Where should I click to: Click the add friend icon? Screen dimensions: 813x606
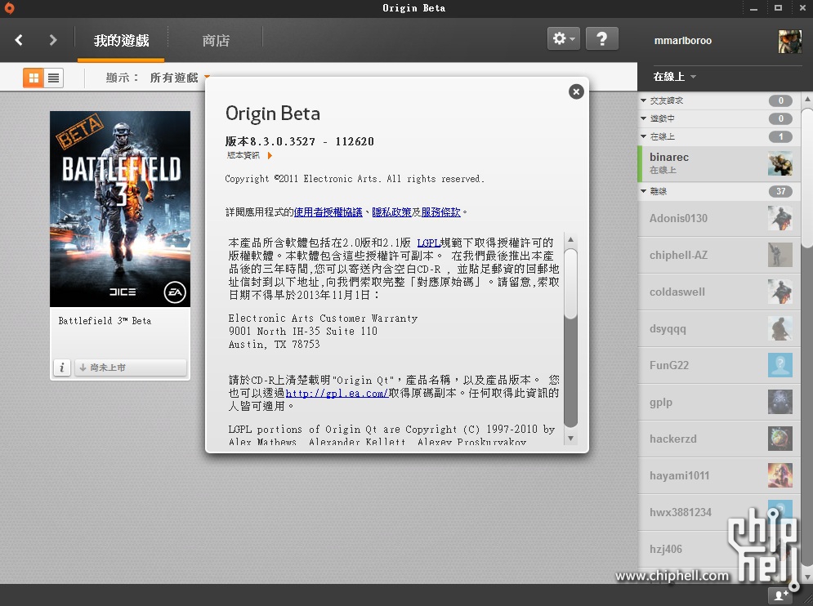pos(781,596)
